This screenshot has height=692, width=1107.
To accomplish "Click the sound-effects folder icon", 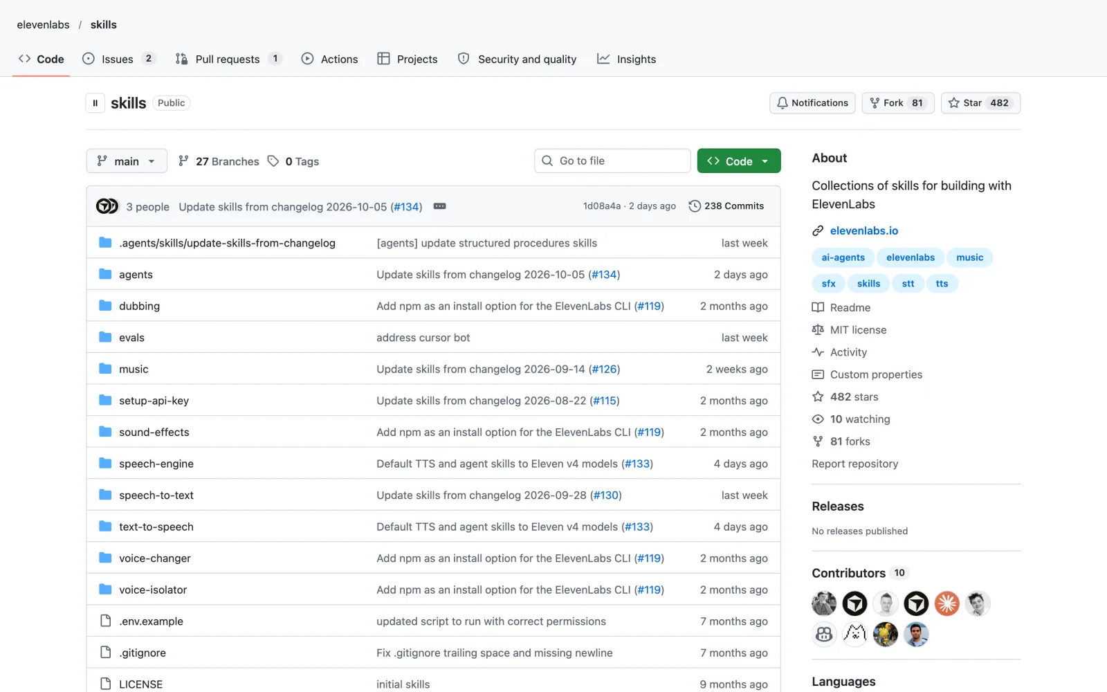I will click(x=105, y=432).
